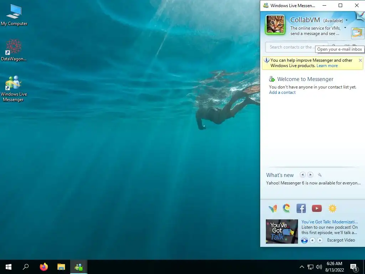
Task: Expand the personal message dropdown arrow
Action: pos(345,28)
